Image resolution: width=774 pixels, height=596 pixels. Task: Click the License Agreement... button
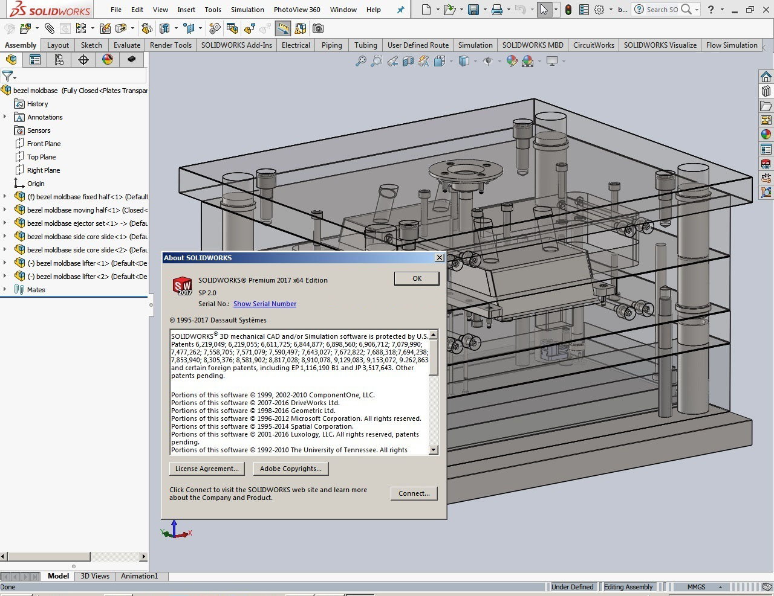click(x=207, y=469)
